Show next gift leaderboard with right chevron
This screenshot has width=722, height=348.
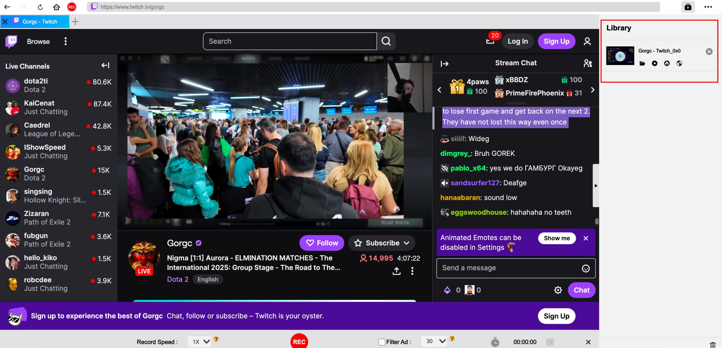593,90
